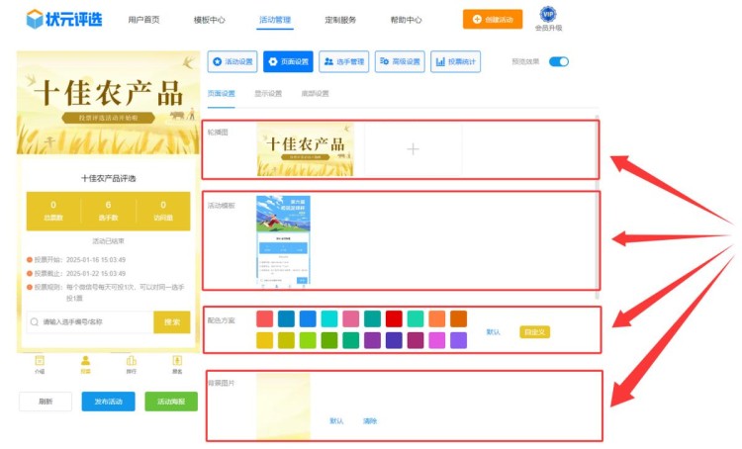Go to 模板中心 in the top menu

[209, 20]
